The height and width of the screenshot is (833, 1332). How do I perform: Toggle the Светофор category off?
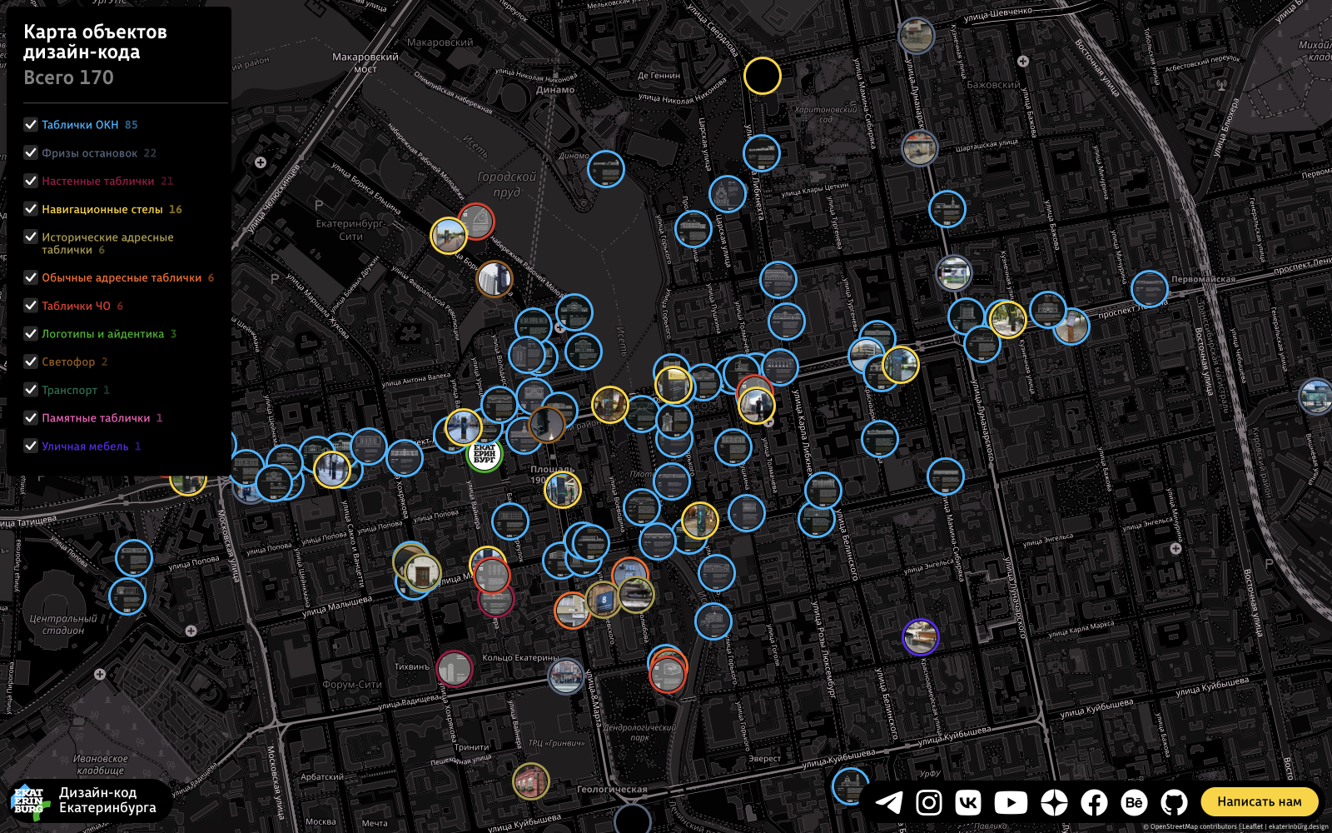(x=31, y=362)
